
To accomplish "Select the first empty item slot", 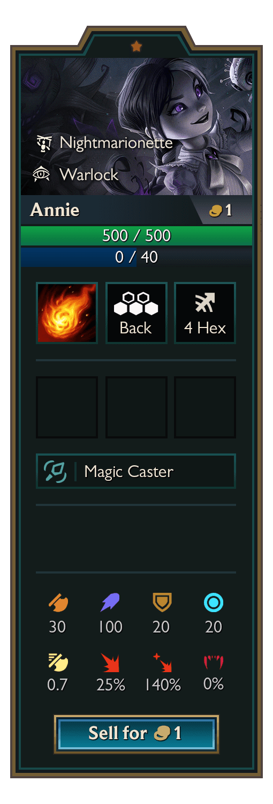I will click(67, 407).
